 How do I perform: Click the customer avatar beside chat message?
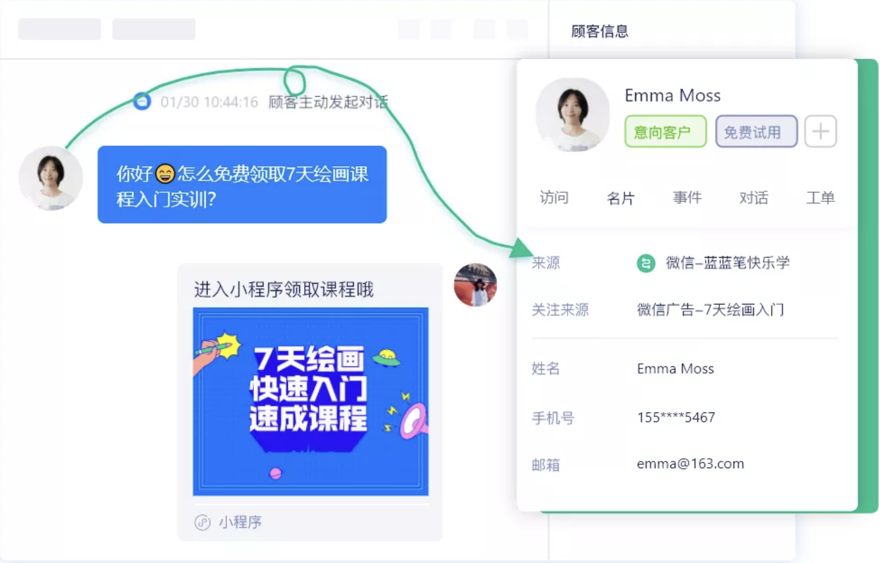[51, 178]
